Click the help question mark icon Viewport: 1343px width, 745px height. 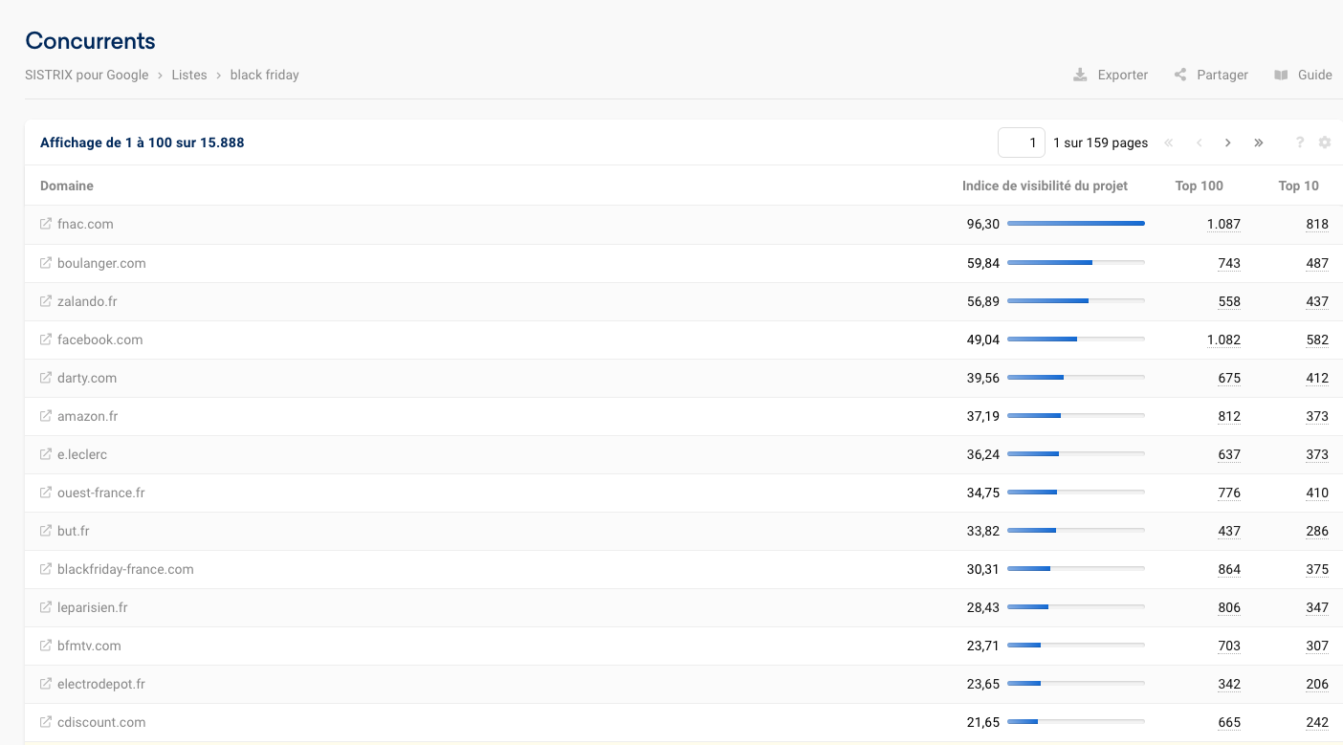click(1300, 142)
